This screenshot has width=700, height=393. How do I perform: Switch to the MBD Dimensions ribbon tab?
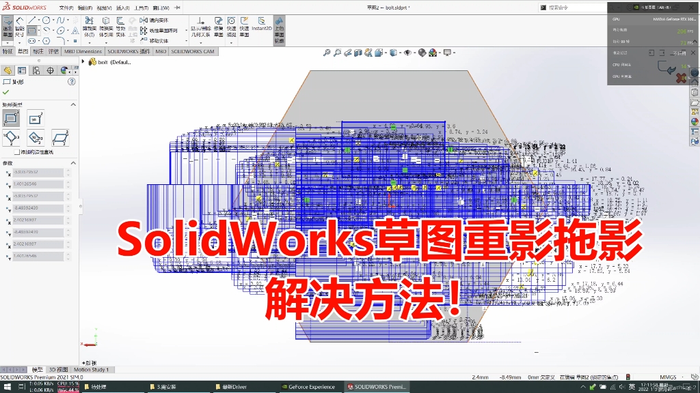(83, 51)
